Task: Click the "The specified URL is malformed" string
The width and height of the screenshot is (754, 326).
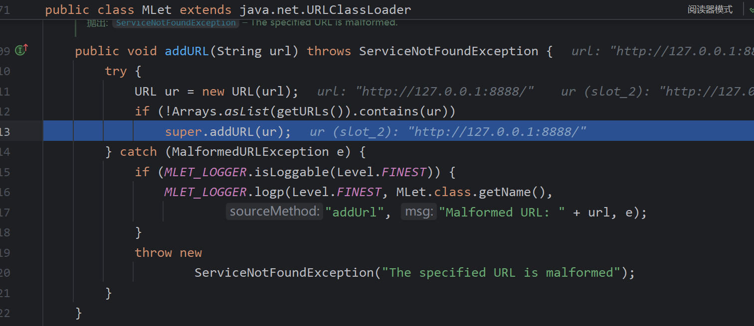Action: pyautogui.click(x=503, y=273)
